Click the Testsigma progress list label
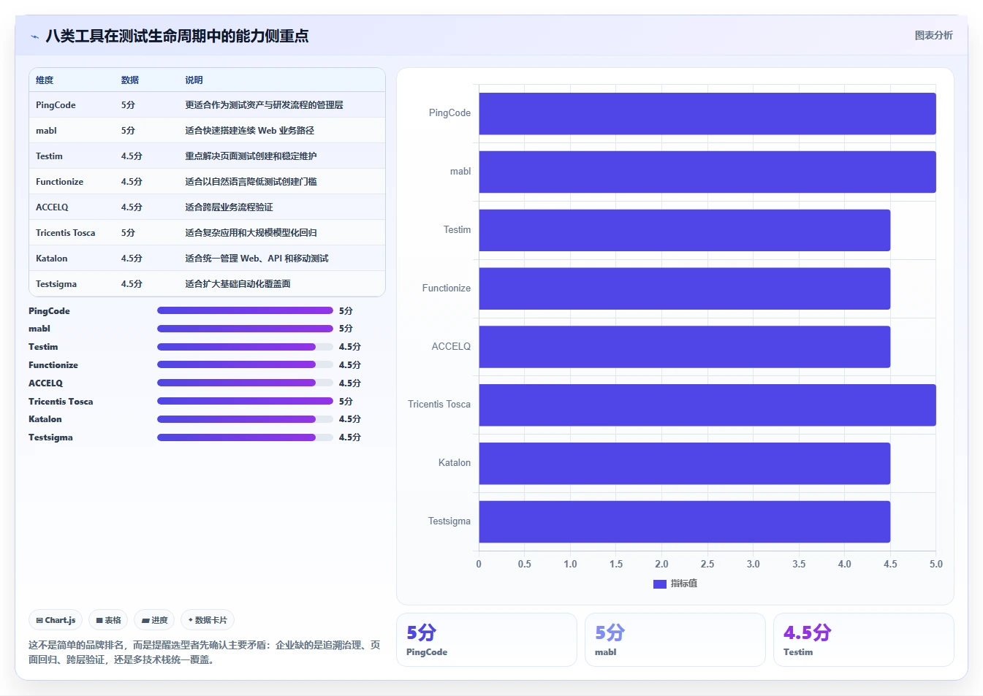 [50, 437]
